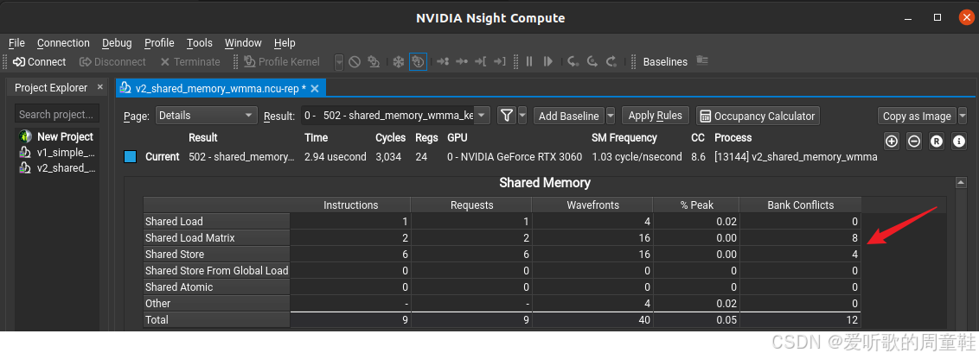The width and height of the screenshot is (979, 359).
Task: Open the Help menu
Action: pyautogui.click(x=284, y=43)
